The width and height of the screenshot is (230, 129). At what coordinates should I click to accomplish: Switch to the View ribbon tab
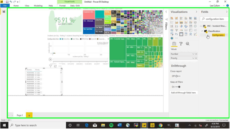[x=27, y=6]
